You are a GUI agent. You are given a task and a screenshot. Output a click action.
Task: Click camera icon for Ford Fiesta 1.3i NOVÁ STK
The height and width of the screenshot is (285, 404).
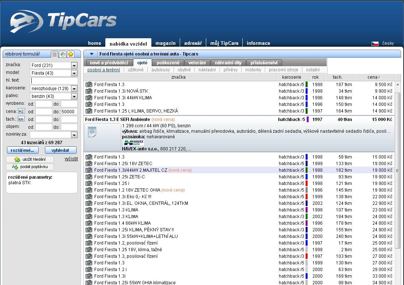pyautogui.click(x=89, y=91)
